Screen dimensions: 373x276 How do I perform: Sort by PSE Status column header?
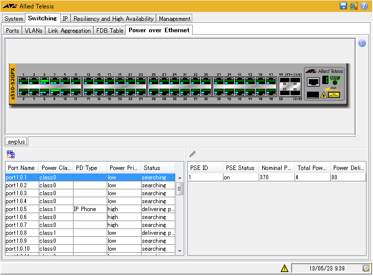point(241,168)
